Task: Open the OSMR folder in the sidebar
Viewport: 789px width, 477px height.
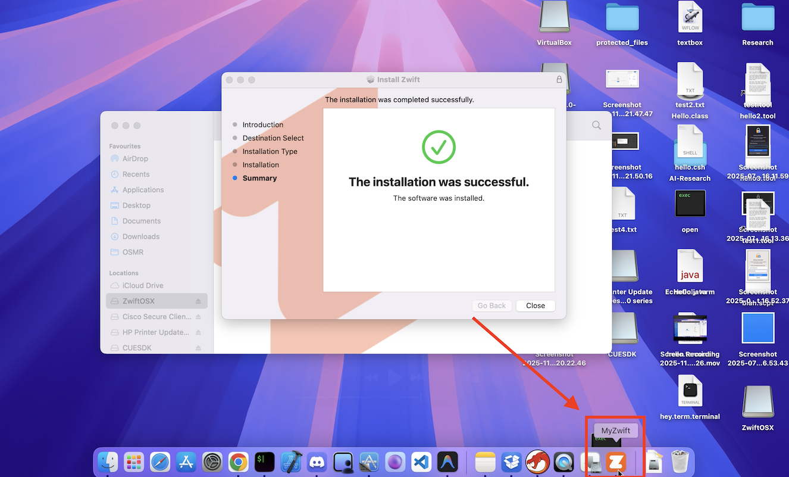Action: [133, 252]
